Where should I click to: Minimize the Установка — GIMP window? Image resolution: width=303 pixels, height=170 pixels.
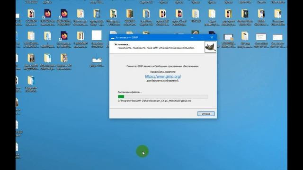(x=192, y=37)
